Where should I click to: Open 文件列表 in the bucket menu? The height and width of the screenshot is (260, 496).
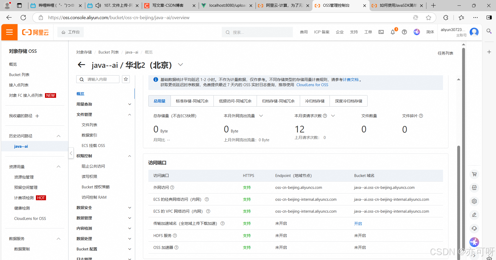click(89, 125)
